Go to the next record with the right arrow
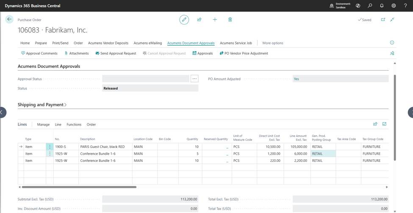The height and width of the screenshot is (213, 413). pyautogui.click(x=410, y=112)
